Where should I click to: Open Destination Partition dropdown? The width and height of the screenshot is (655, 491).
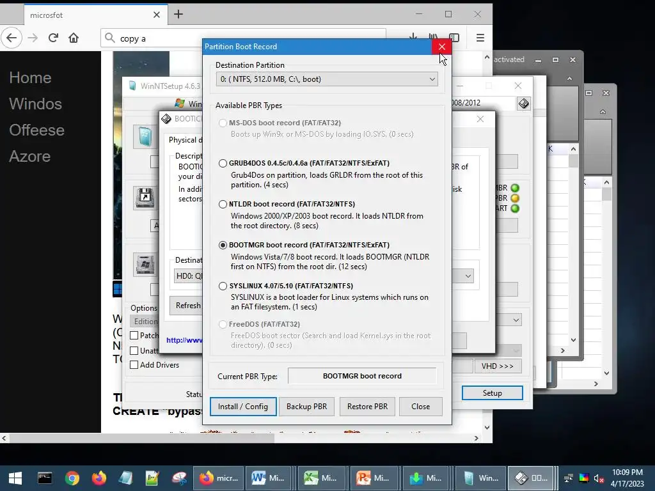327,79
